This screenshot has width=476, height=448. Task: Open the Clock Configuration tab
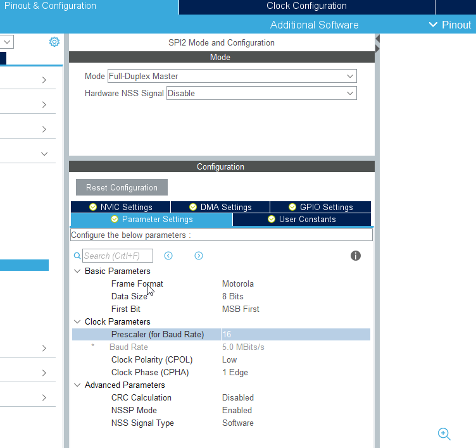click(306, 6)
